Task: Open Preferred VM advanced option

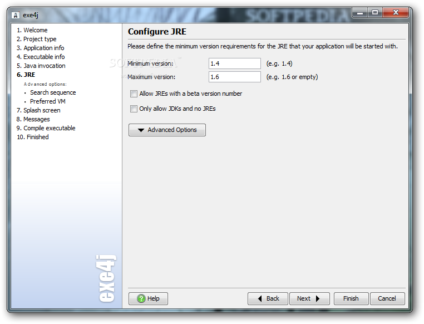Action: [48, 101]
